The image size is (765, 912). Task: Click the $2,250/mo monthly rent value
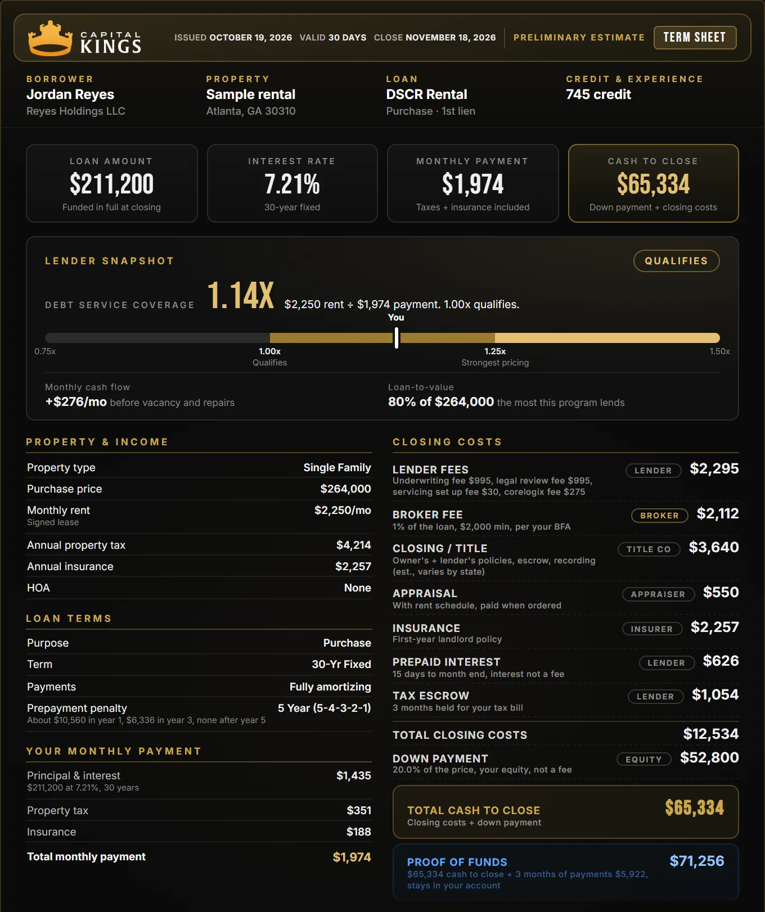click(343, 511)
